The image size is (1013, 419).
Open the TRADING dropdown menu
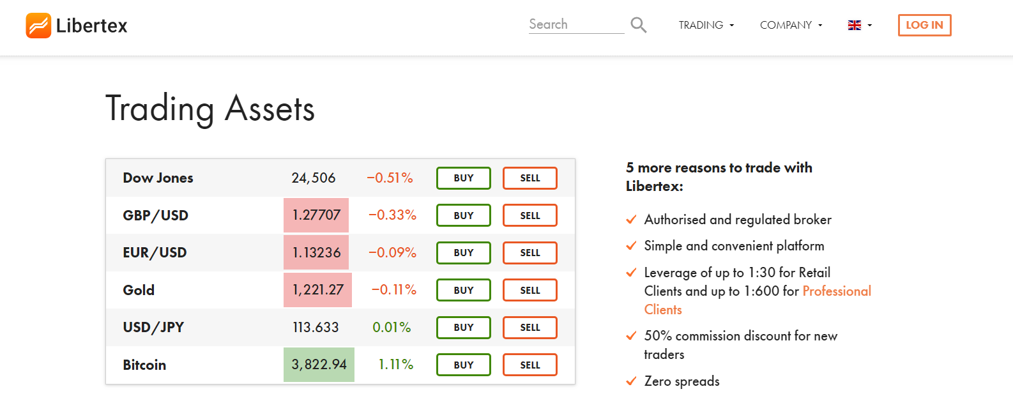(706, 26)
